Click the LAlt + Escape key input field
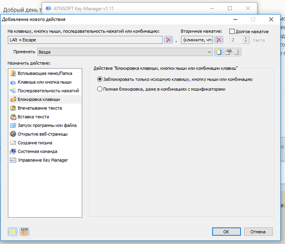This screenshot has height=244, width=285. [85, 40]
